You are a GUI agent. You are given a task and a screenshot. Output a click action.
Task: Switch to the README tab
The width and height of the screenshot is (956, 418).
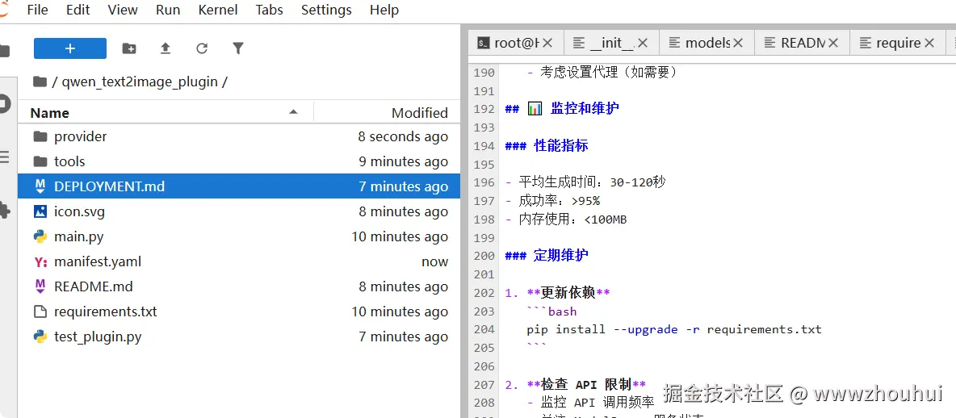click(x=803, y=43)
